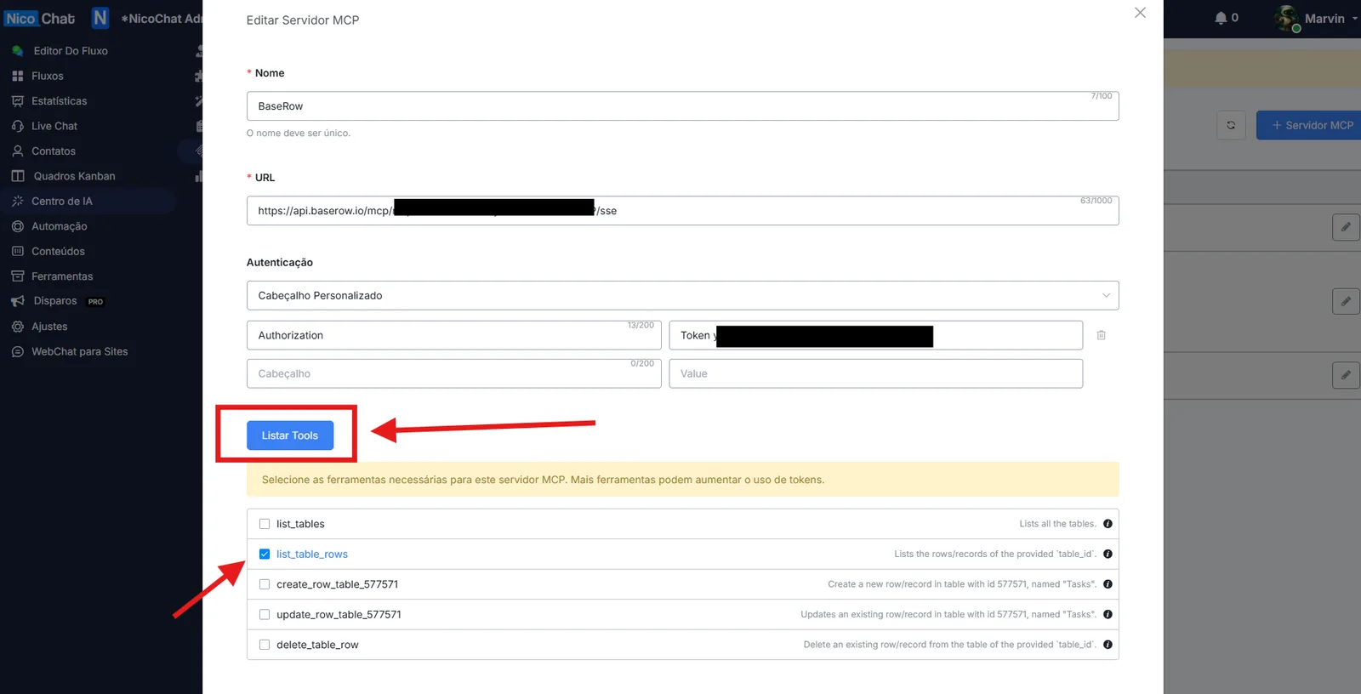Click the Nome input field

(682, 106)
